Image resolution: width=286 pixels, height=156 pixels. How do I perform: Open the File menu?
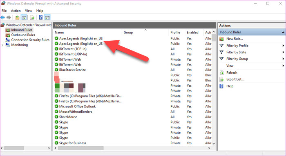[x=4, y=11]
